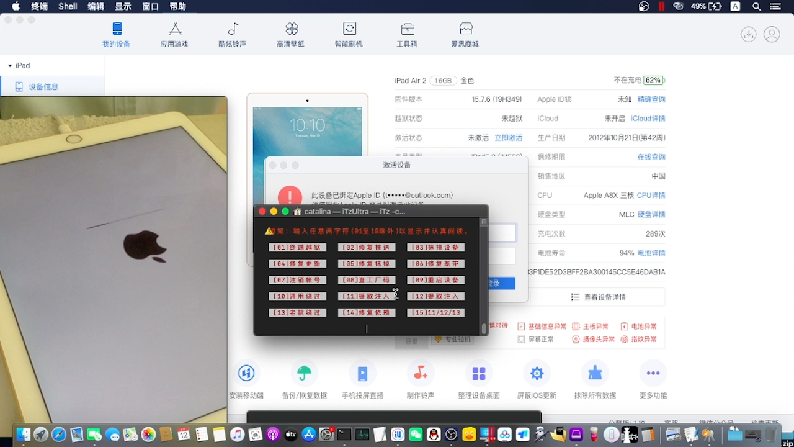Open the downloads manager icon
Viewport: 794px width, 447px height.
[x=749, y=34]
